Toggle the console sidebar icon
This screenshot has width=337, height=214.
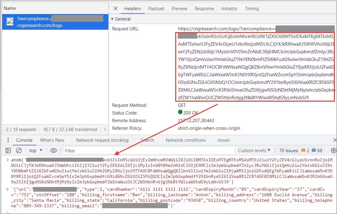click(8, 151)
